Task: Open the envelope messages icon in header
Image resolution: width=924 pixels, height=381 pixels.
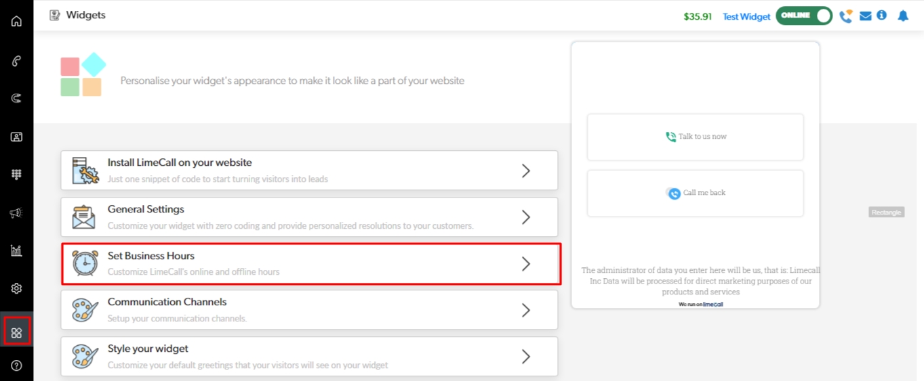Action: tap(866, 16)
